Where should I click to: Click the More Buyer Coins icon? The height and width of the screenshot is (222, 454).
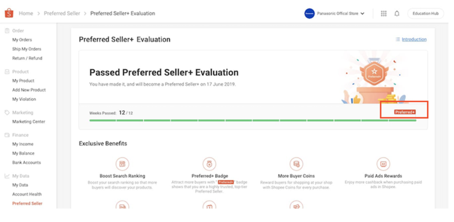coord(296,163)
